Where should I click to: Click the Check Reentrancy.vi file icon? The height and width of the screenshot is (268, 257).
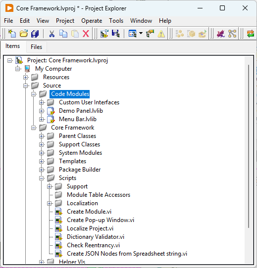coord(58,245)
